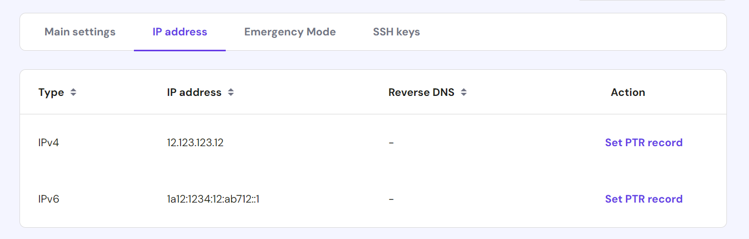Click the Action column header

coord(627,93)
